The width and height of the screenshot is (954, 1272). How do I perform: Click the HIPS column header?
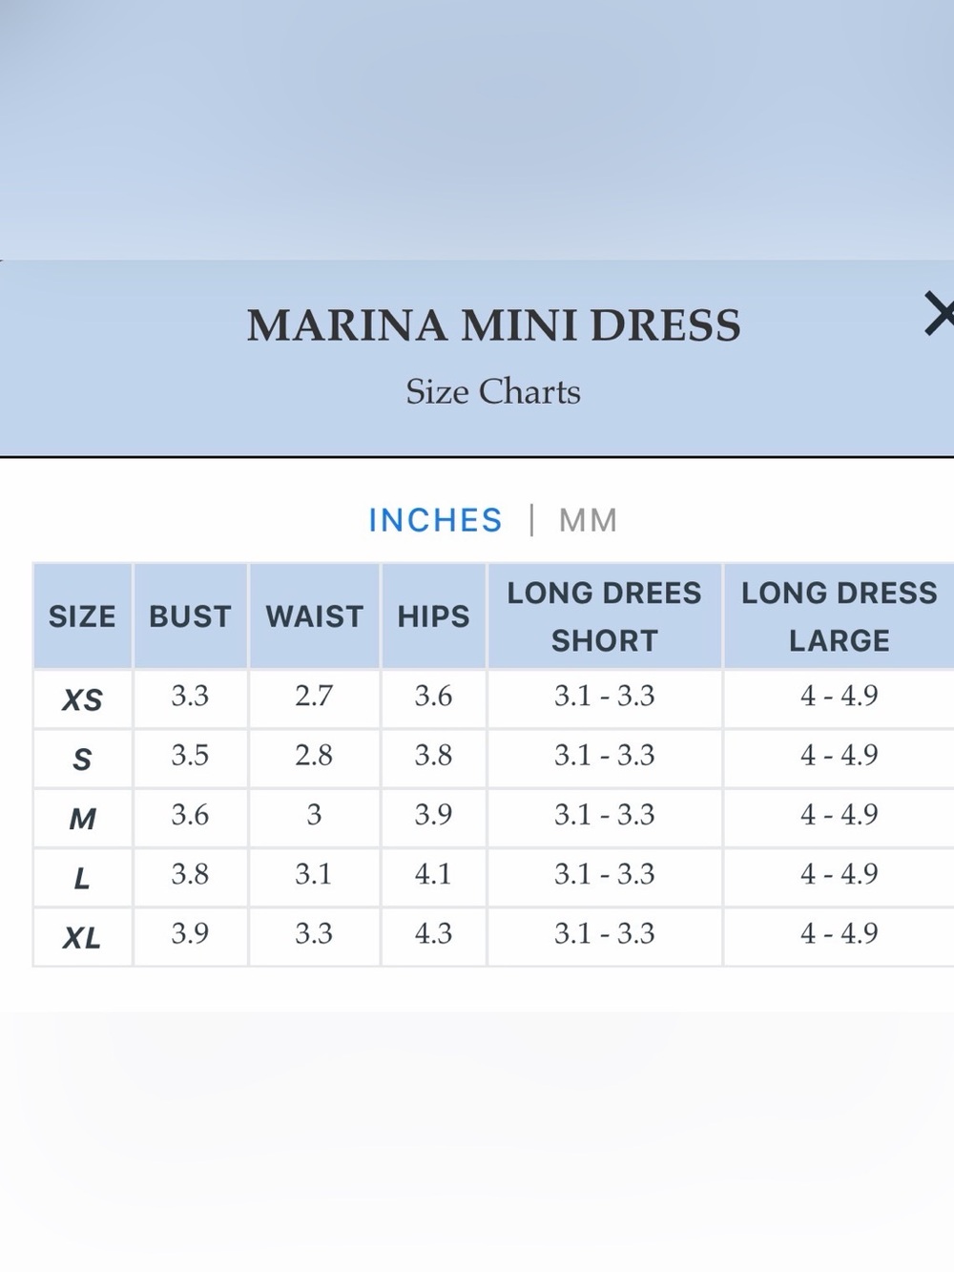(x=433, y=616)
